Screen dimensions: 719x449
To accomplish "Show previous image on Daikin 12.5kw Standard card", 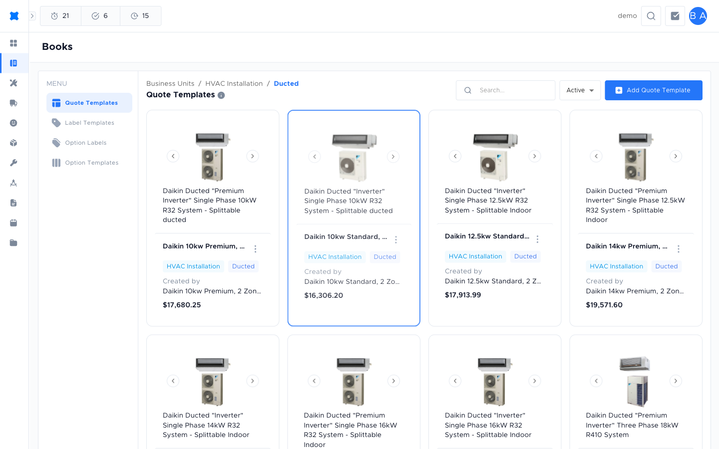I will click(x=455, y=156).
